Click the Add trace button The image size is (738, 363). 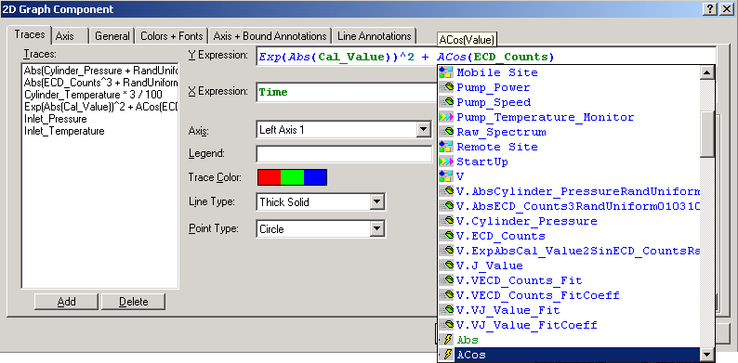pyautogui.click(x=66, y=302)
